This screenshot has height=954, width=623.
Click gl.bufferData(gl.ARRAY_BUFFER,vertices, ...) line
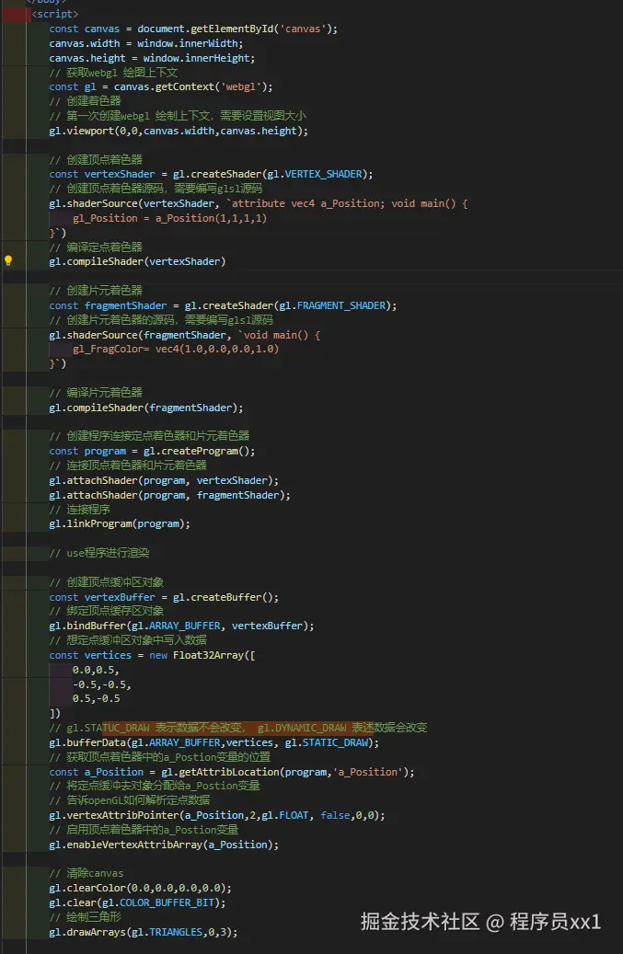(214, 742)
